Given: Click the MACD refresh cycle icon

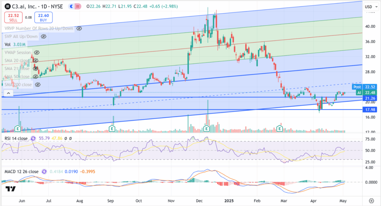Looking at the screenshot, I should click(x=44, y=172).
